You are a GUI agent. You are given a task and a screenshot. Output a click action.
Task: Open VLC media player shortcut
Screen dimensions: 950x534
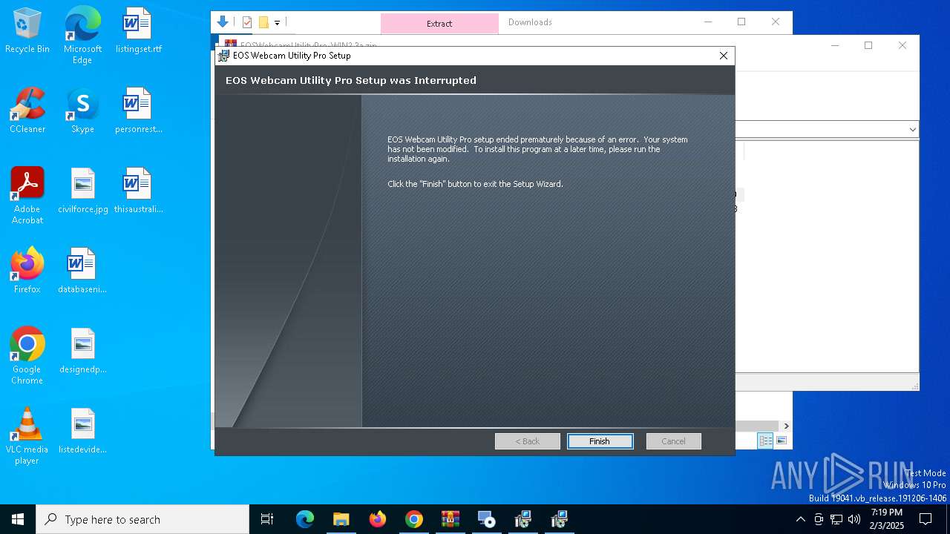(27, 436)
